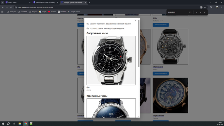Select the Луч brand name text
The height and width of the screenshot is (126, 224).
[88, 87]
